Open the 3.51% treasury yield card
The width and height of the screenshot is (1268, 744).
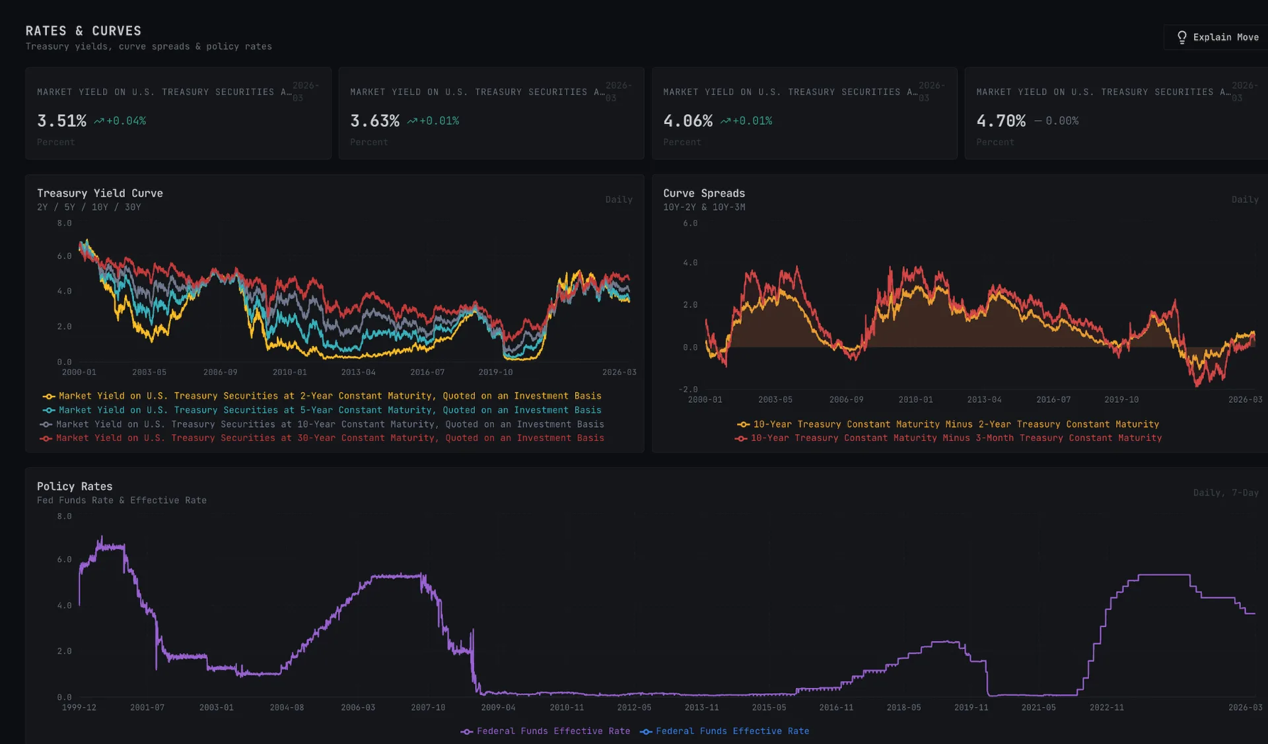click(x=178, y=113)
